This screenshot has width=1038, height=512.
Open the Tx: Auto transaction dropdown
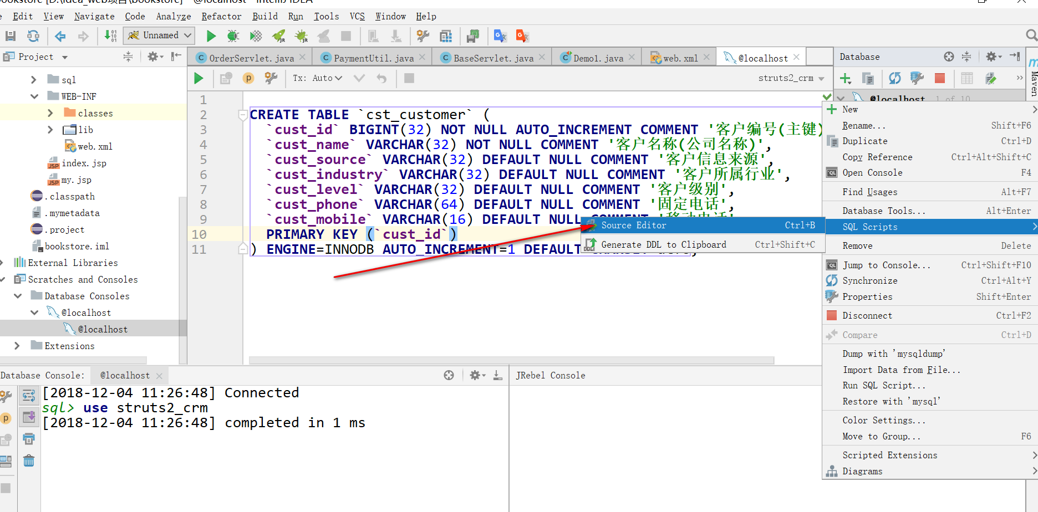317,78
